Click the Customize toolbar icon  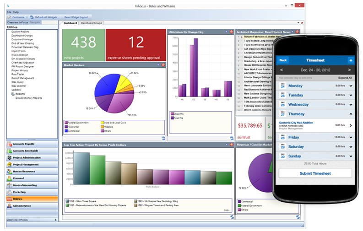[9, 17]
